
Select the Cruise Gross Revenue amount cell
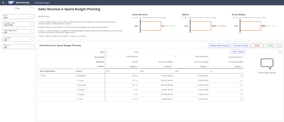[156, 80]
